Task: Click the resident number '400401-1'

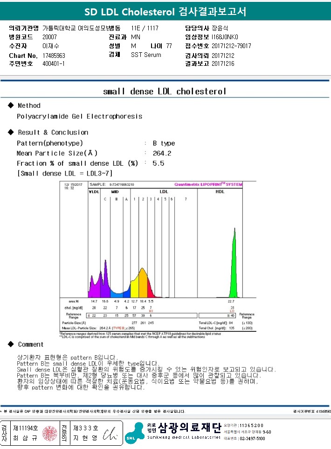Action: (54, 63)
